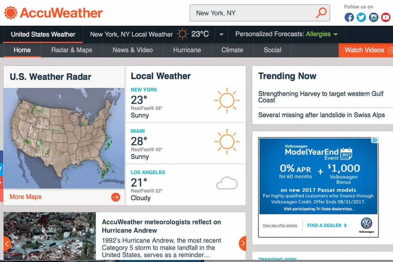Click the Watch Videos button
This screenshot has height=262, width=393.
(366, 50)
